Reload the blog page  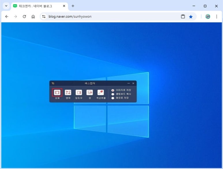[24, 16]
